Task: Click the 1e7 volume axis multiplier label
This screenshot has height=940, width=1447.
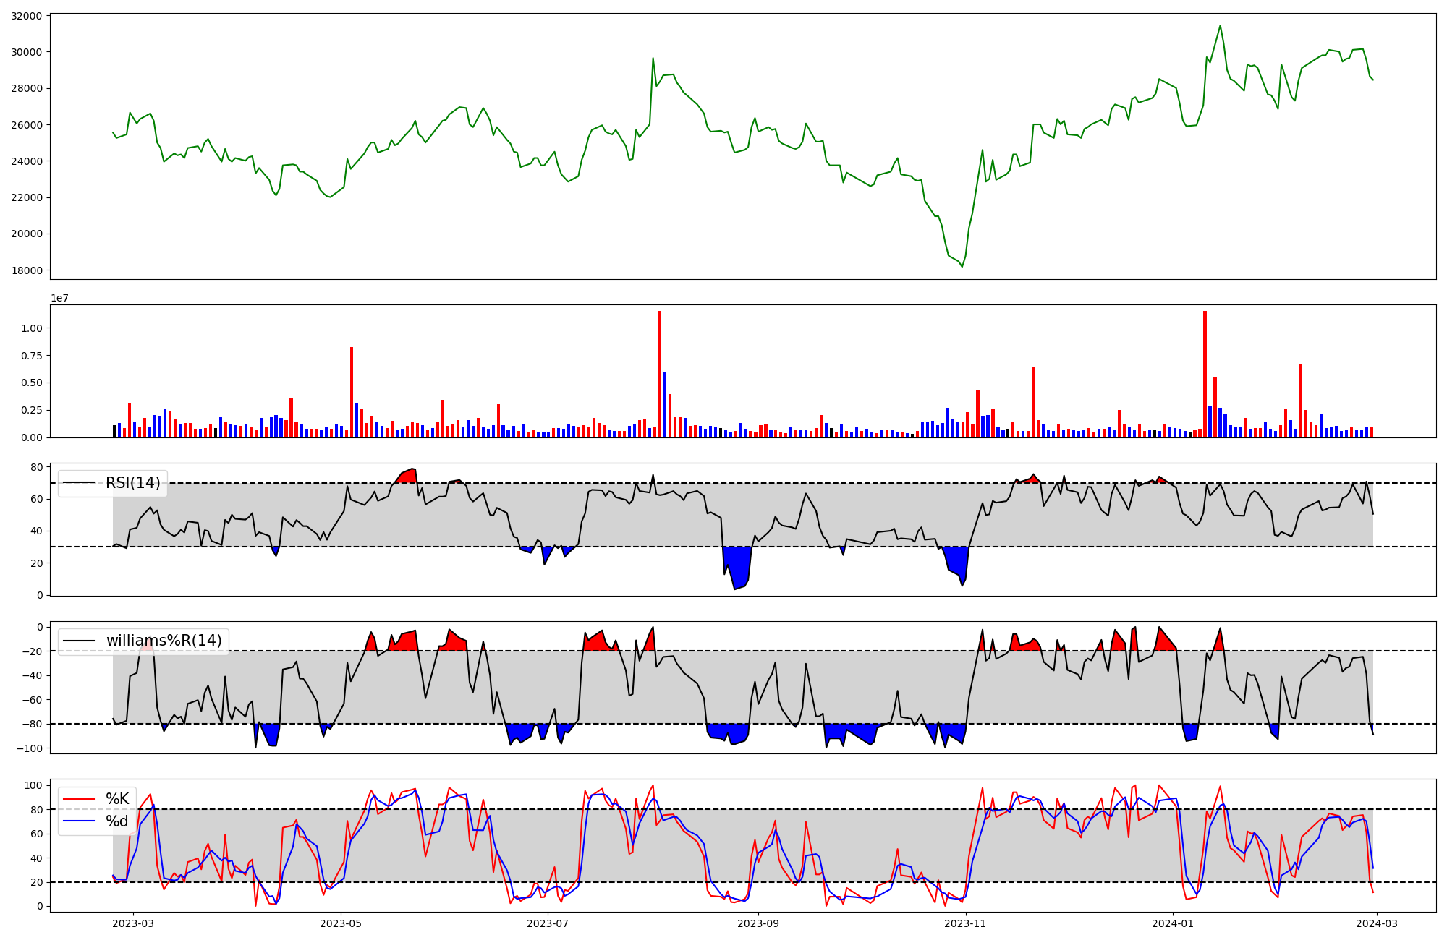Action: [59, 298]
